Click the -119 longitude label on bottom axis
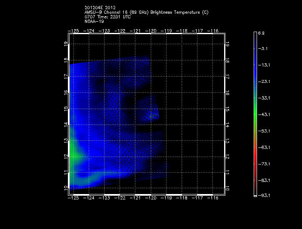The height and width of the screenshot is (229, 302). point(166,198)
